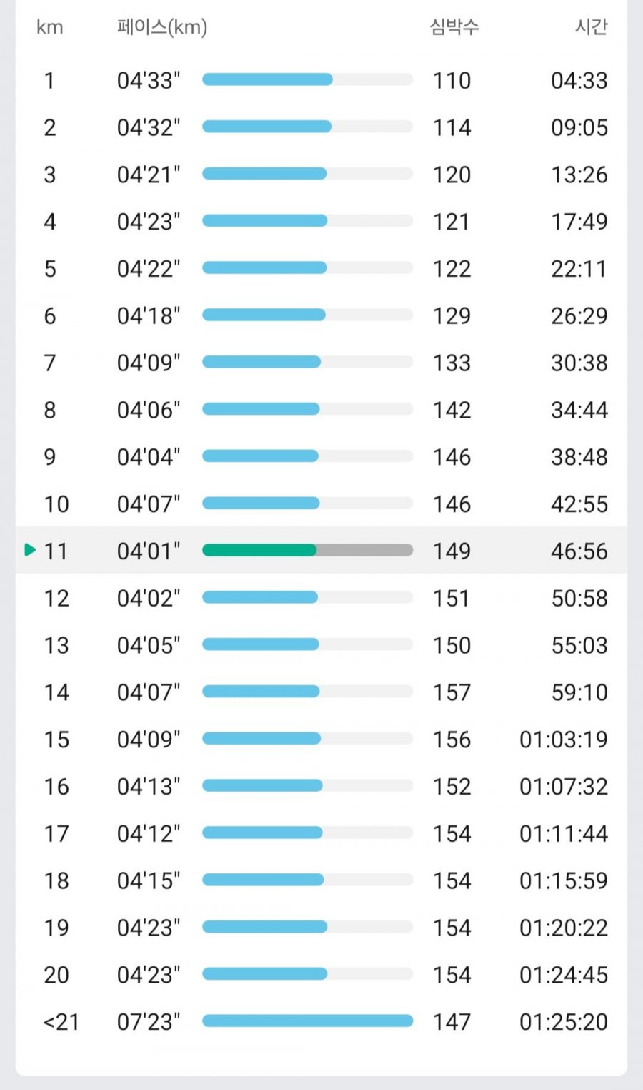643x1090 pixels.
Task: Select elapsed time 42:55 in km 10
Action: tap(579, 504)
